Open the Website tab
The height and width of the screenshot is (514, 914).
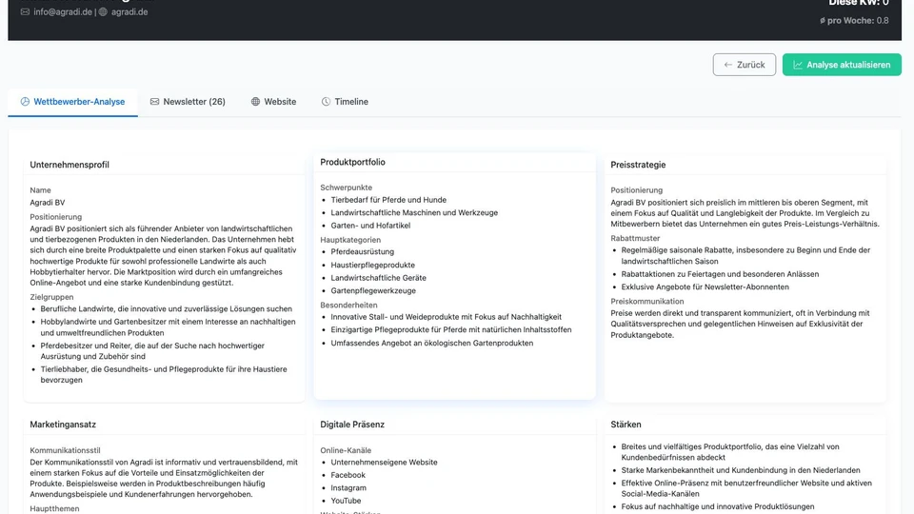click(279, 102)
